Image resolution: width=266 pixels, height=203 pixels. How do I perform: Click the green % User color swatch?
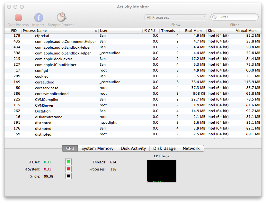coord(68,162)
